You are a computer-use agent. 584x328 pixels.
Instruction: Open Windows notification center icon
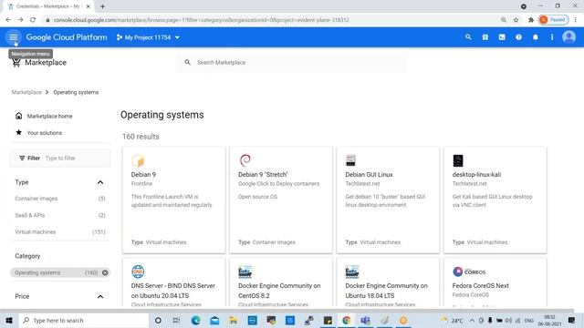coord(572,320)
